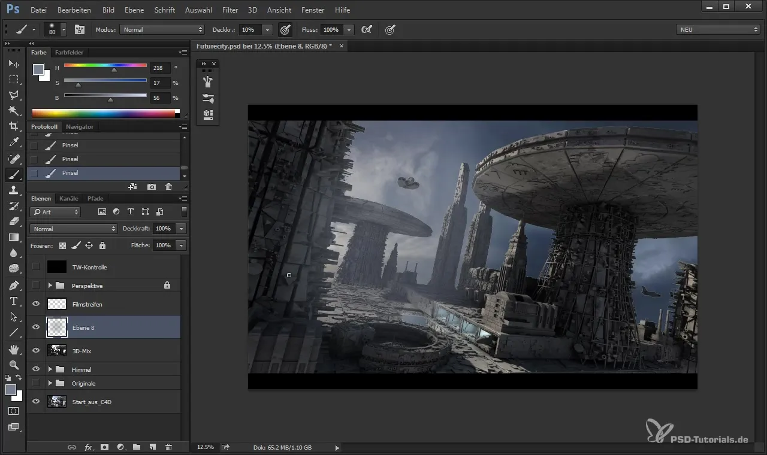Image resolution: width=767 pixels, height=455 pixels.
Task: Hide the 3D-Mix layer
Action: tap(35, 351)
